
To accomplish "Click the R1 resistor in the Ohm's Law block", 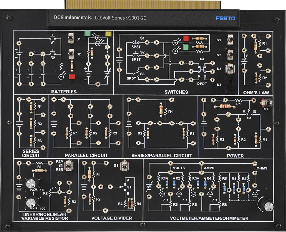I will [x=256, y=44].
